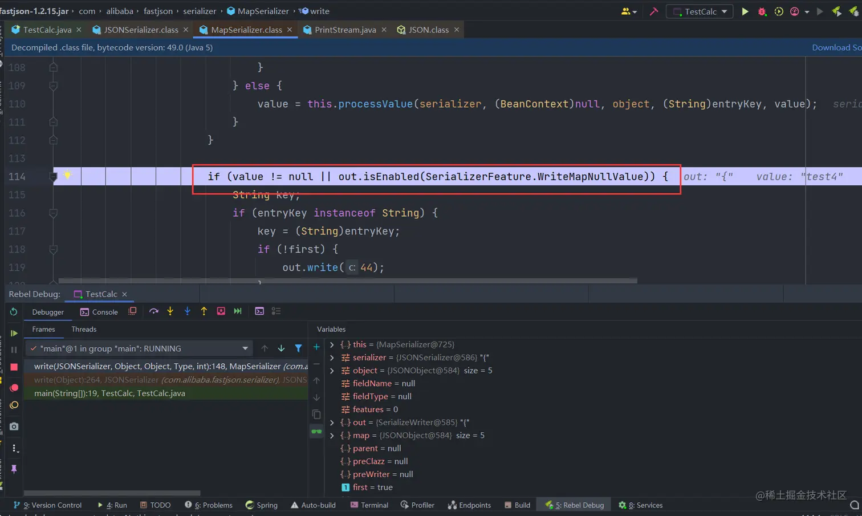Expand the 'object' variable node
The image size is (862, 516).
coord(332,371)
